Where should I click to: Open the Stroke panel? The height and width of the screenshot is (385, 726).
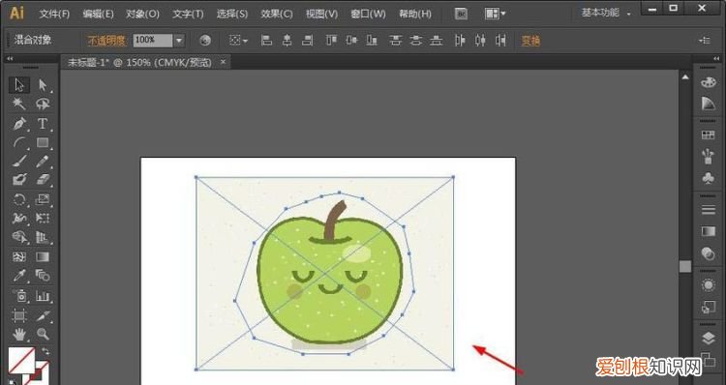pos(708,210)
